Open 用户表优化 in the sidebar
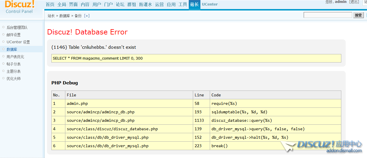 (x=15, y=57)
